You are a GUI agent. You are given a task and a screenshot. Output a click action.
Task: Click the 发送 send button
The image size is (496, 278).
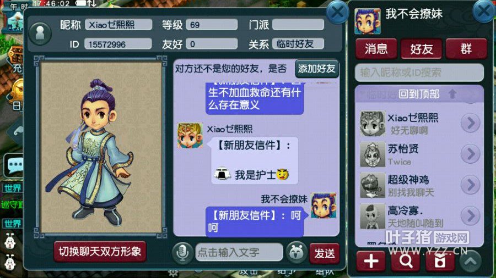tap(325, 253)
